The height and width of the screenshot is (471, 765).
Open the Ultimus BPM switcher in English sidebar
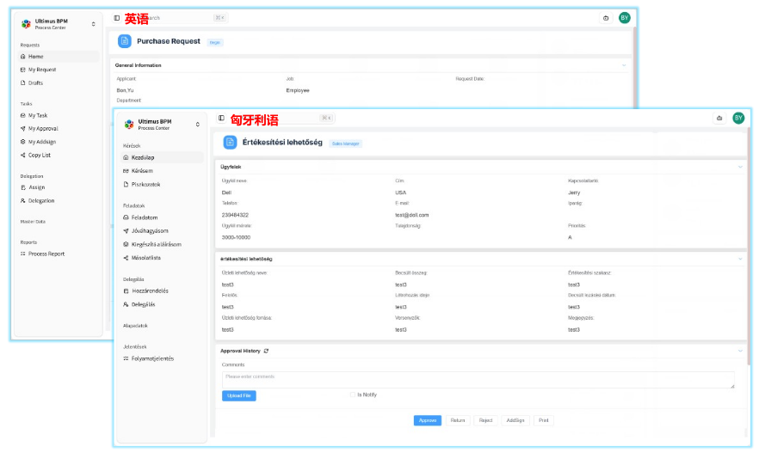tap(94, 24)
